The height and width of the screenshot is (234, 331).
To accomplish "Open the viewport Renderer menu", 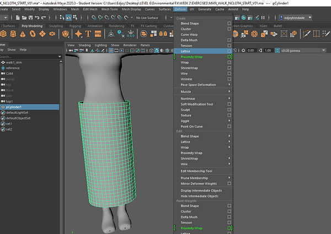I will pyautogui.click(x=130, y=45).
